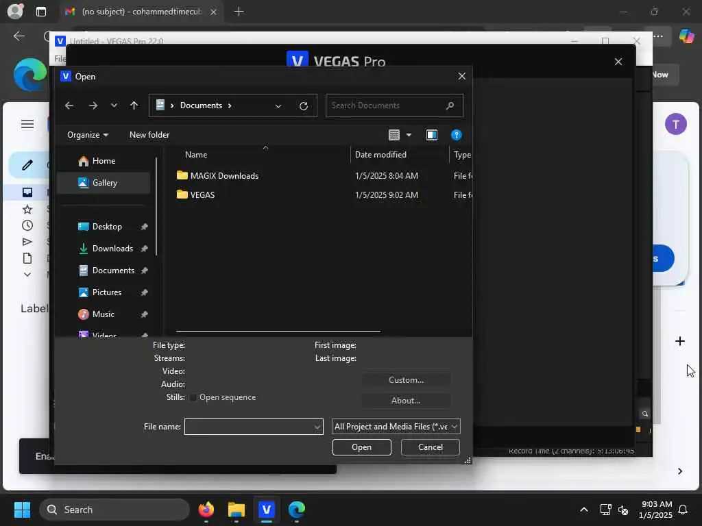Open browser tab actions menu

point(40,12)
